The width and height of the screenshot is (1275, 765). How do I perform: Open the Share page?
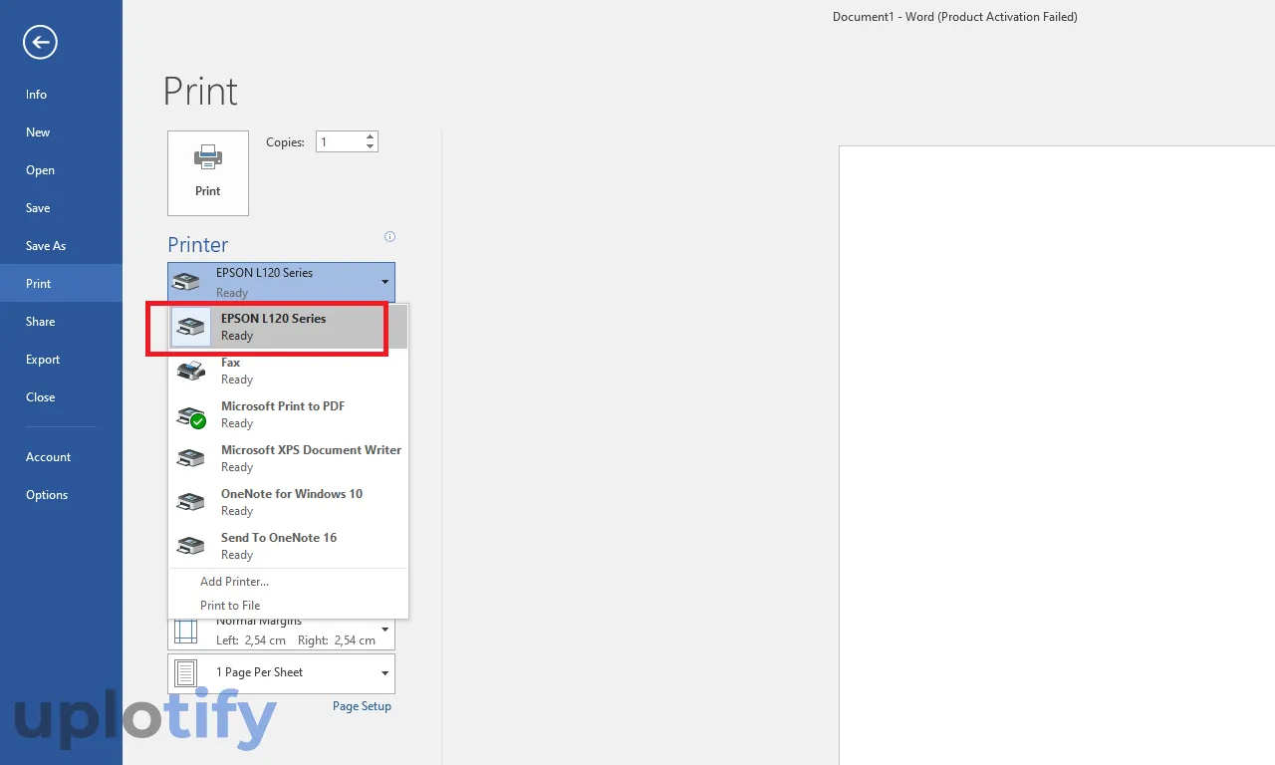(61, 322)
